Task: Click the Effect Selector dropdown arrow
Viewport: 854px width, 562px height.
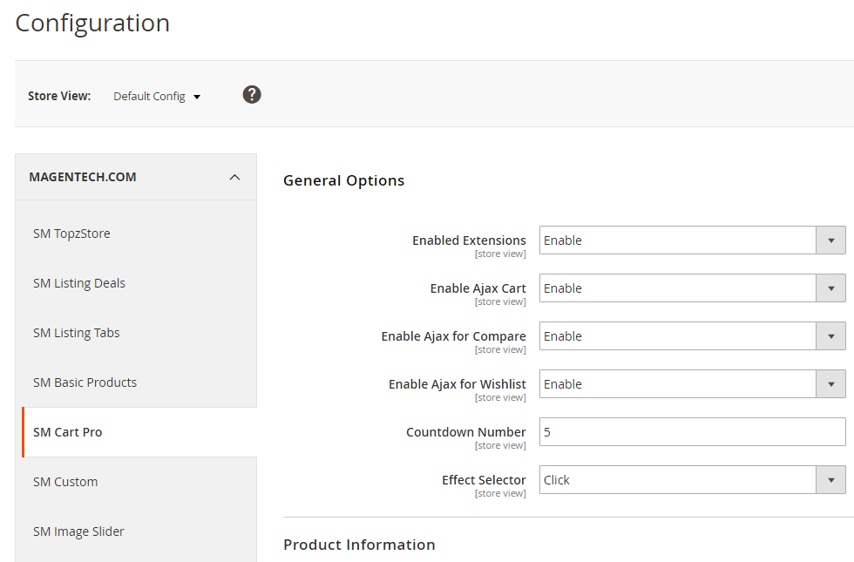Action: [830, 480]
